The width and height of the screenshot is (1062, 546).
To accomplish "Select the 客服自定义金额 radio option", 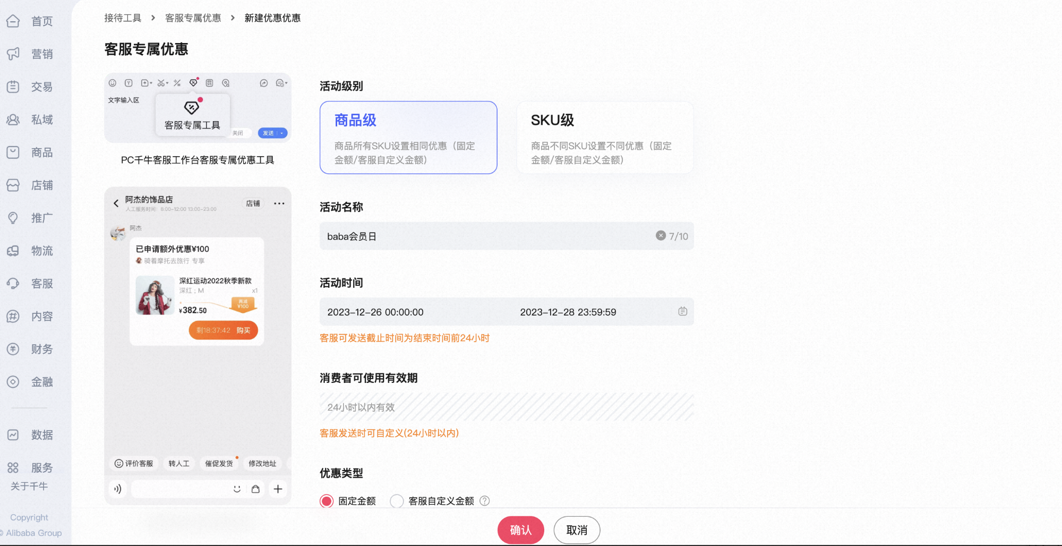I will pyautogui.click(x=397, y=501).
